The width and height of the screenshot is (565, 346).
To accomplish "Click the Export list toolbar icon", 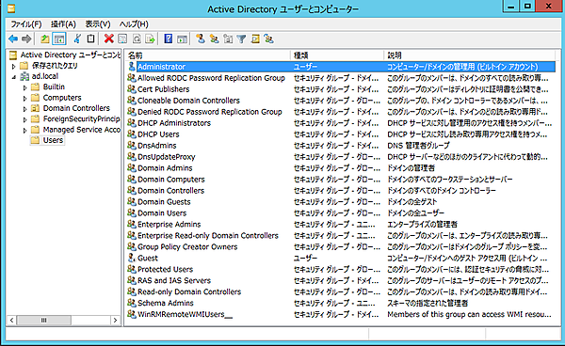I will click(151, 39).
